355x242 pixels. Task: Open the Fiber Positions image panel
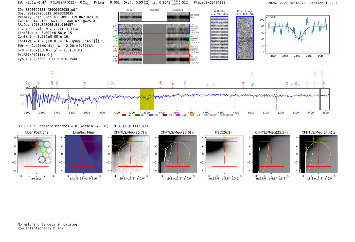coord(37,154)
